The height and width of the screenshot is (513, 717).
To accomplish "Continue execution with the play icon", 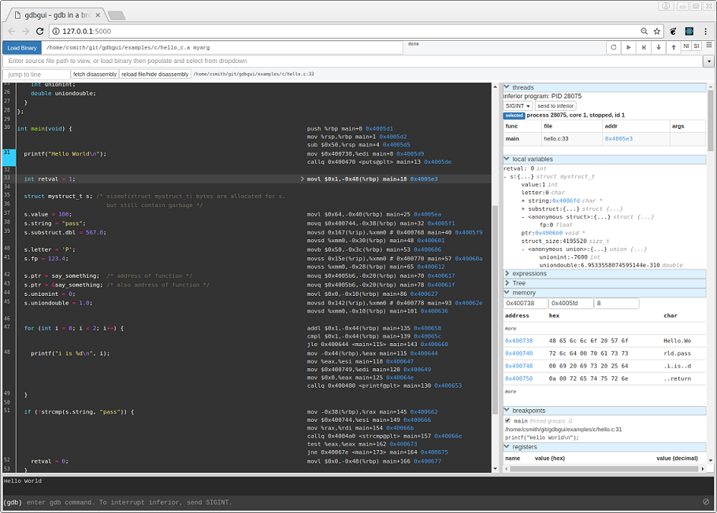I will [x=629, y=47].
